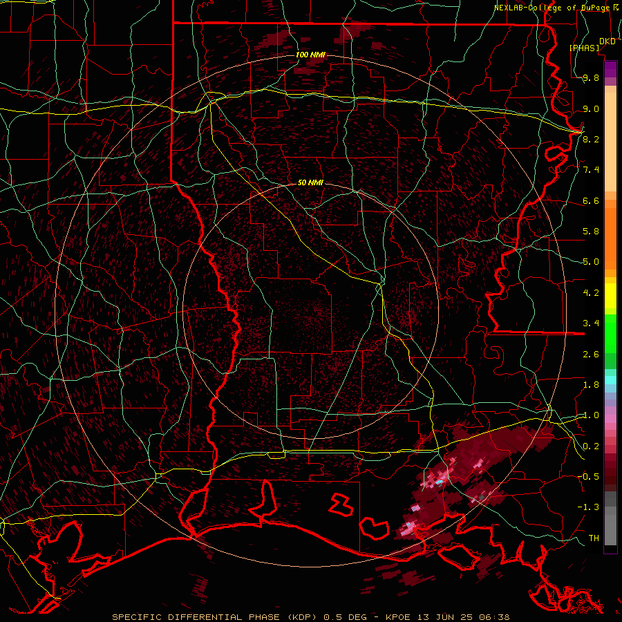The height and width of the screenshot is (622, 622).
Task: Click the "50 NMI" range ring label
Action: tap(310, 182)
